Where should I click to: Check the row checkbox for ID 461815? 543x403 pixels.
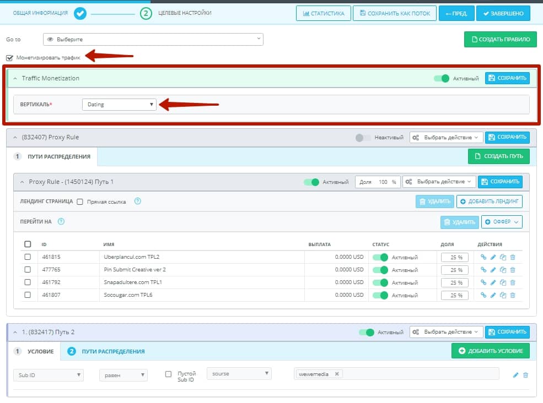click(x=28, y=257)
